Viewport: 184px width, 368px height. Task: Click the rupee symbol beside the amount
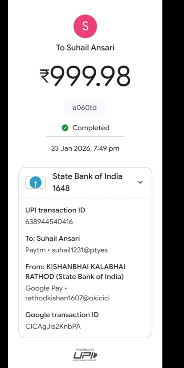(45, 76)
